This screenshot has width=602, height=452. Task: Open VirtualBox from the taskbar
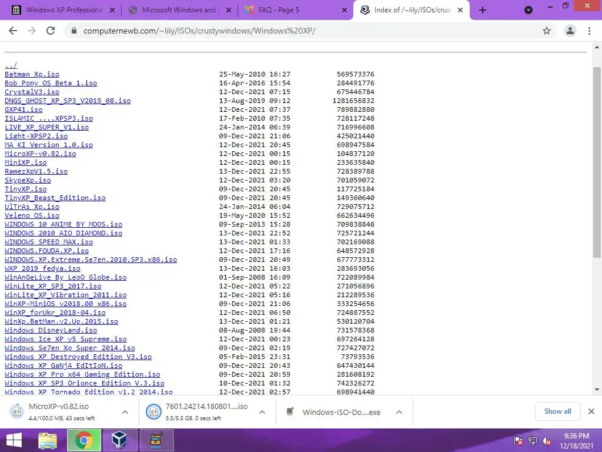tap(120, 440)
